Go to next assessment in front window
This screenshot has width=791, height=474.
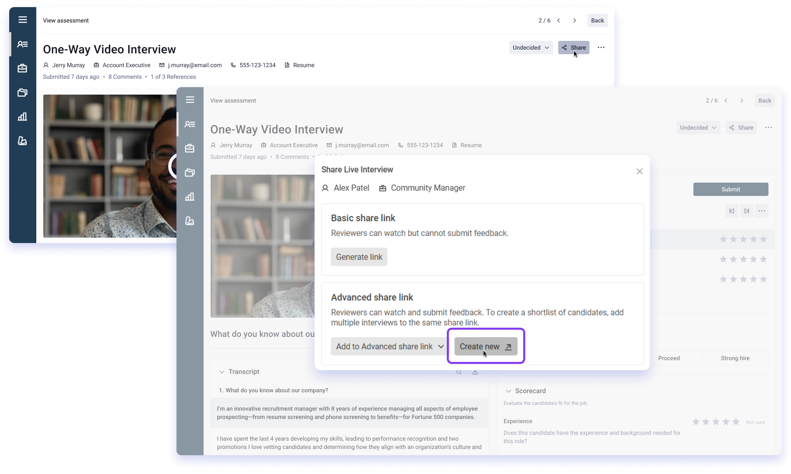coord(742,100)
